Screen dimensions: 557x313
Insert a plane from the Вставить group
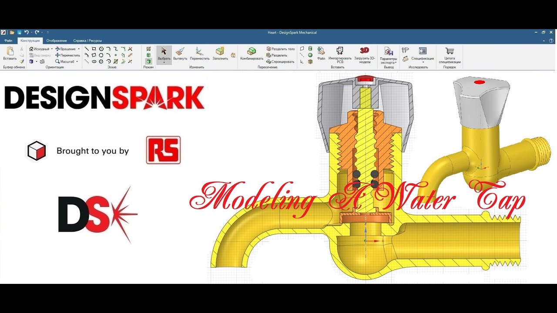(x=302, y=49)
